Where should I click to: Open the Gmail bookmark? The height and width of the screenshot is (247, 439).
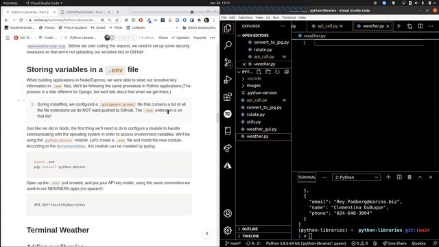pos(98,27)
